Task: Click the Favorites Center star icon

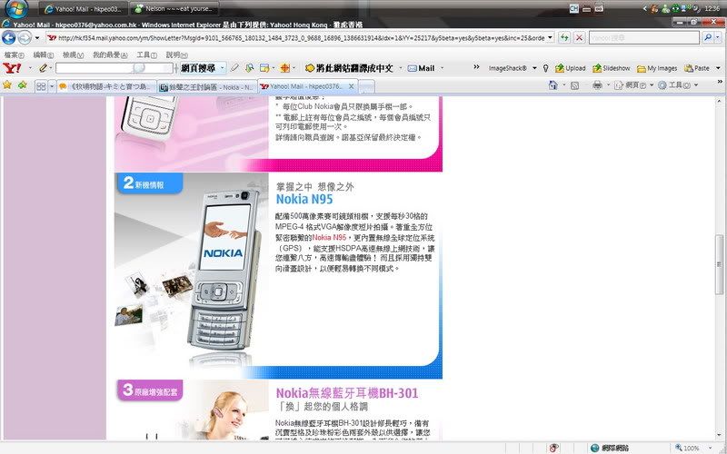Action: (7, 85)
